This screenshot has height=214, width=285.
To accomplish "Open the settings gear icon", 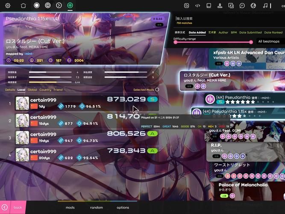I will click(8, 6).
